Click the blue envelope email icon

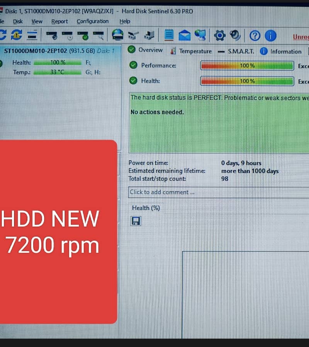tap(185, 36)
